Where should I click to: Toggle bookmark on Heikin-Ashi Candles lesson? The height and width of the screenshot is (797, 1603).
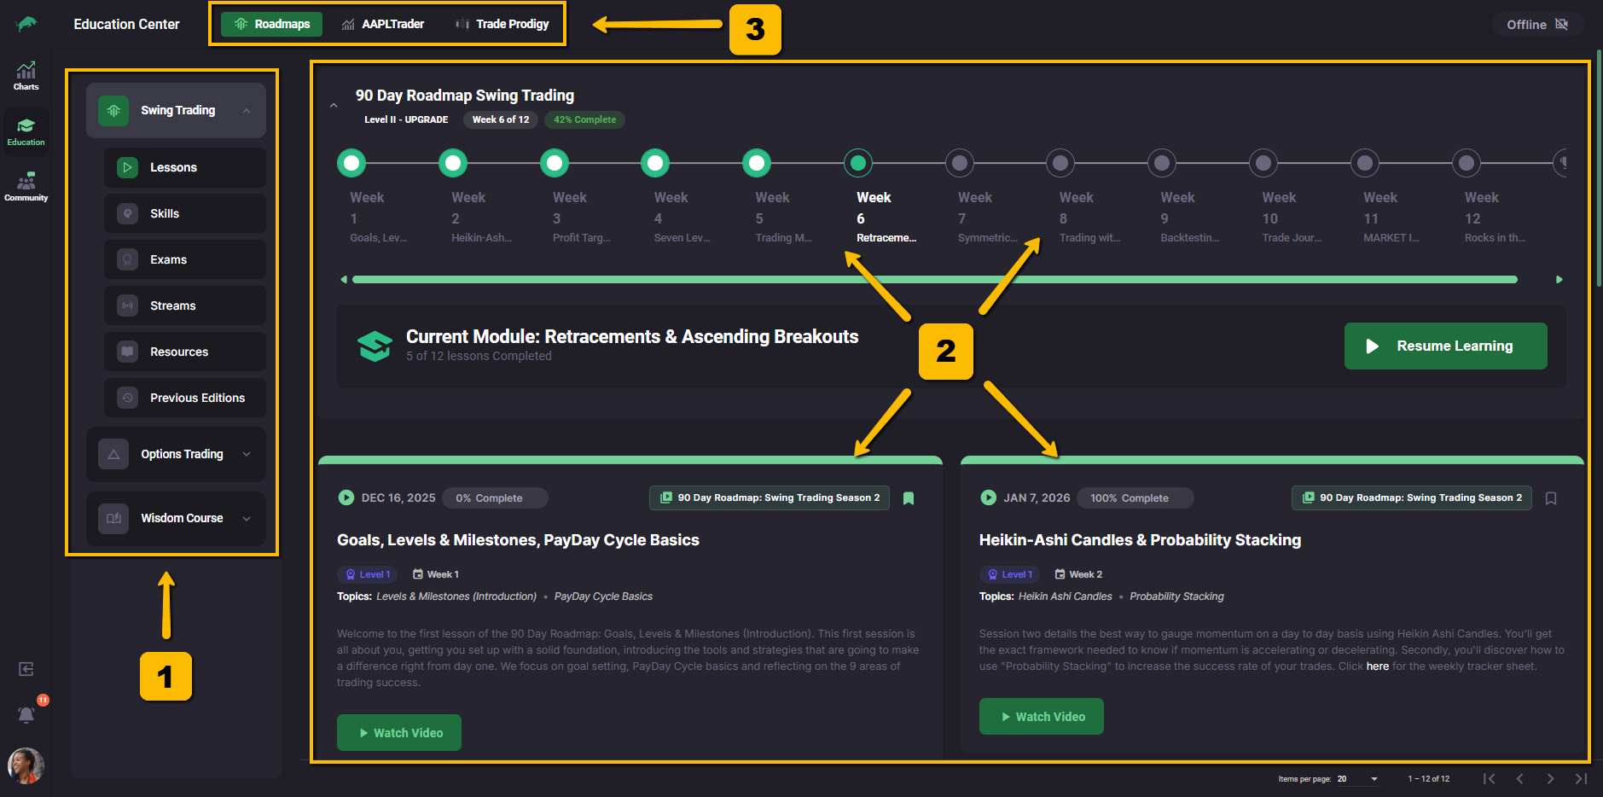click(x=1551, y=498)
